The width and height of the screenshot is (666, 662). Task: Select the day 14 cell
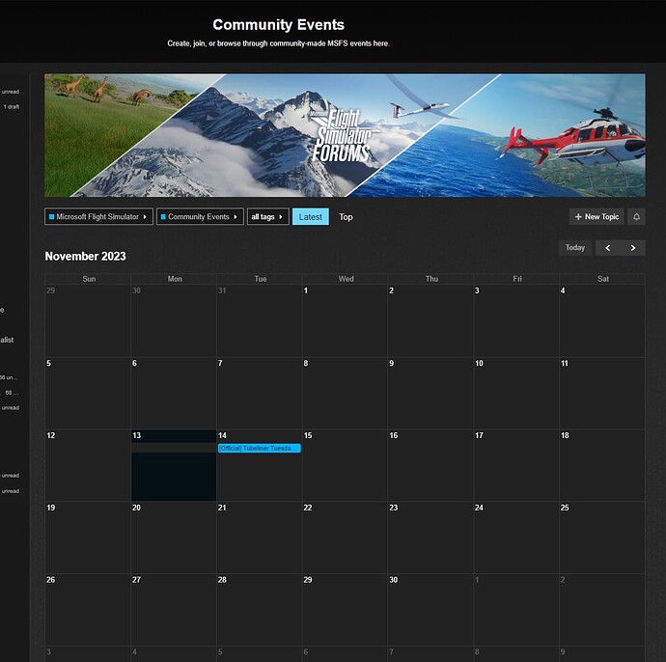(259, 465)
